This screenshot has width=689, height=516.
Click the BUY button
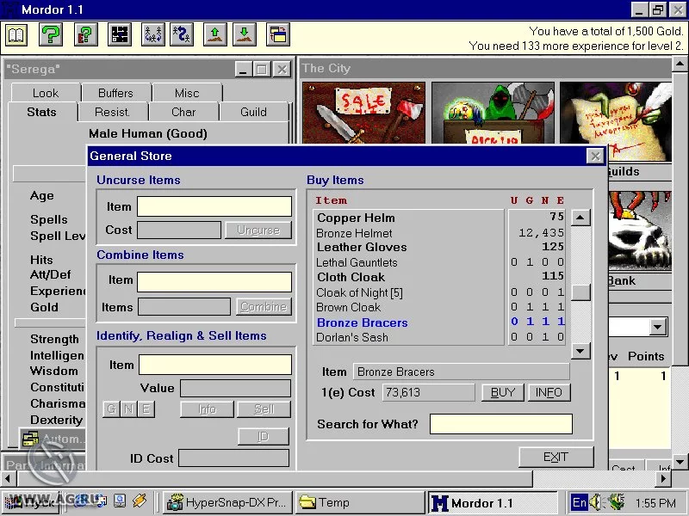pyautogui.click(x=503, y=392)
